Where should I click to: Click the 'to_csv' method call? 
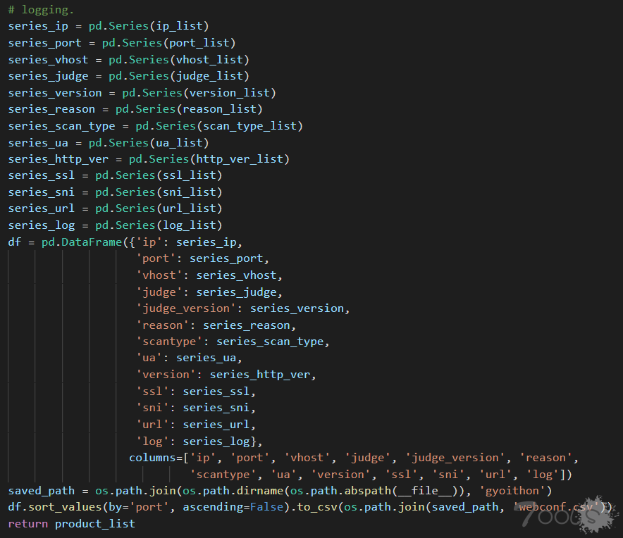316,508
